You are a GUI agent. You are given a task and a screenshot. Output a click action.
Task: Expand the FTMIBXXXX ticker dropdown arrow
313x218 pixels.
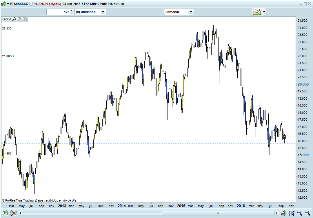click(x=8, y=4)
